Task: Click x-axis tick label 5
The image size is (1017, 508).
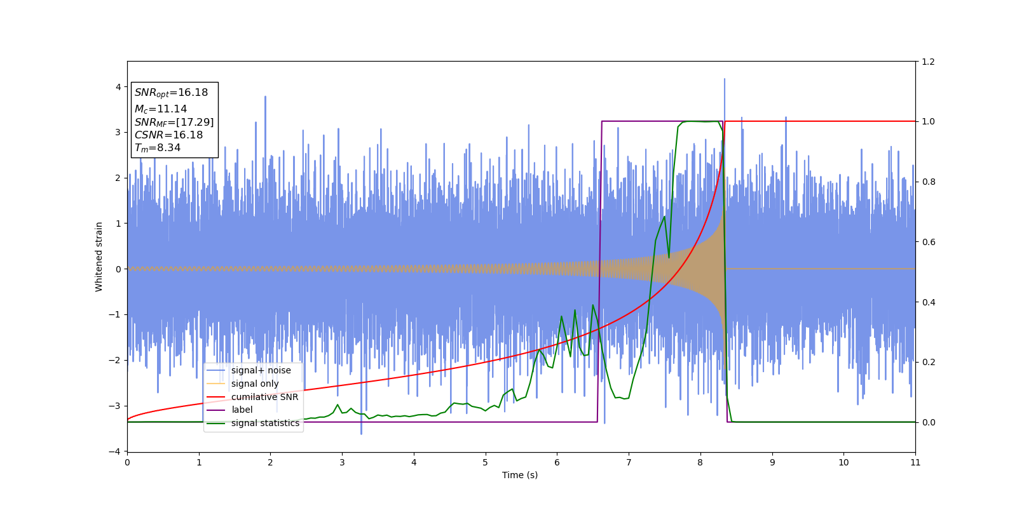Action: 486,462
